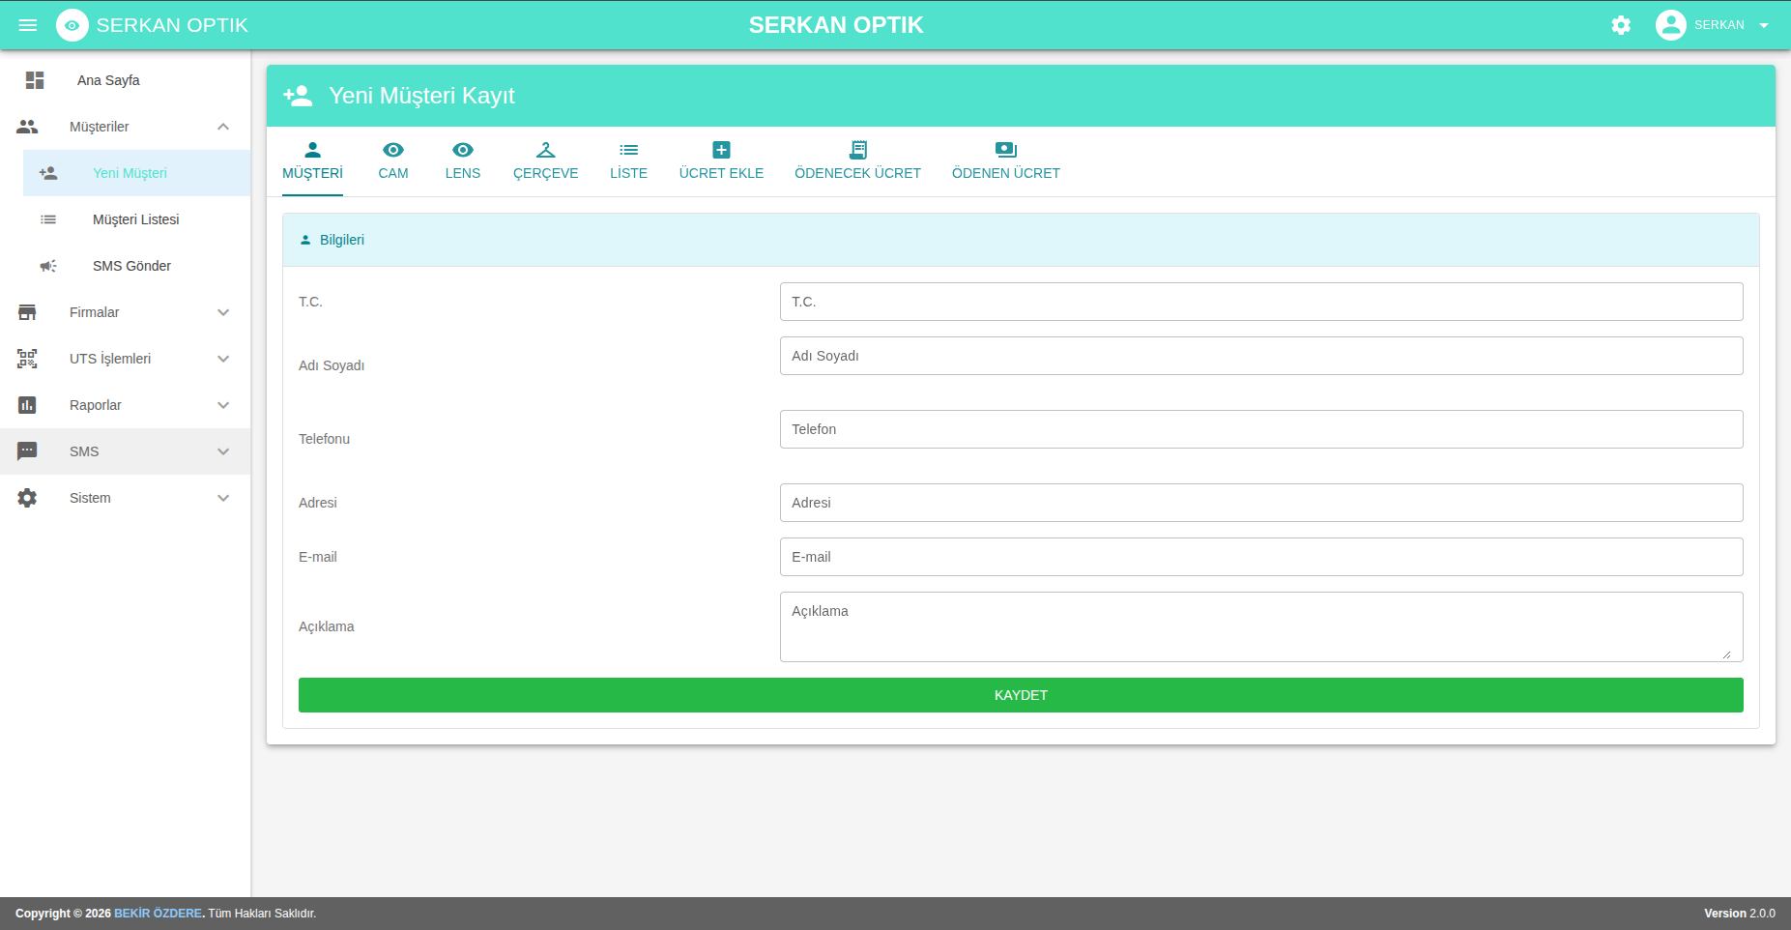This screenshot has width=1791, height=930.
Task: Click the ÖDENEN ÜCRET money icon
Action: (1006, 150)
